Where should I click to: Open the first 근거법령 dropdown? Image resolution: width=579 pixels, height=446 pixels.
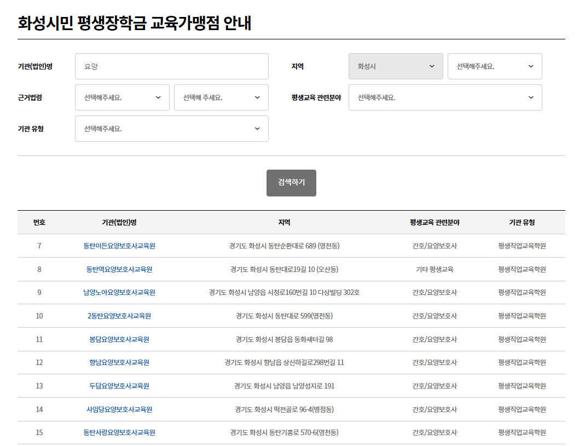pos(121,97)
